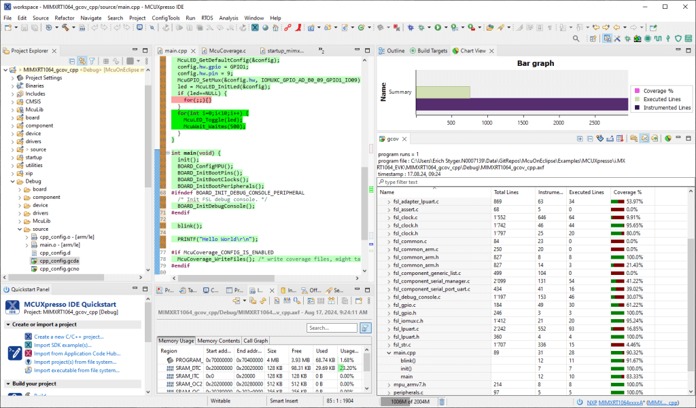Click the green Run button in toolbar
Image resolution: width=696 pixels, height=408 pixels.
(x=438, y=28)
